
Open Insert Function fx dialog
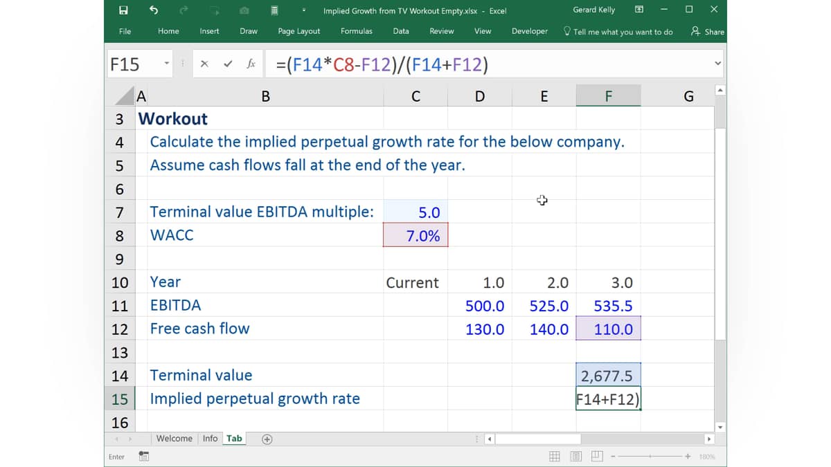pos(251,64)
